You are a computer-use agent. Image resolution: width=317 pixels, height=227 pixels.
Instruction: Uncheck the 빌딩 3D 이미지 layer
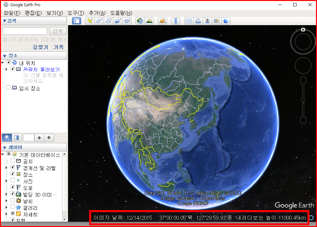coord(13,193)
